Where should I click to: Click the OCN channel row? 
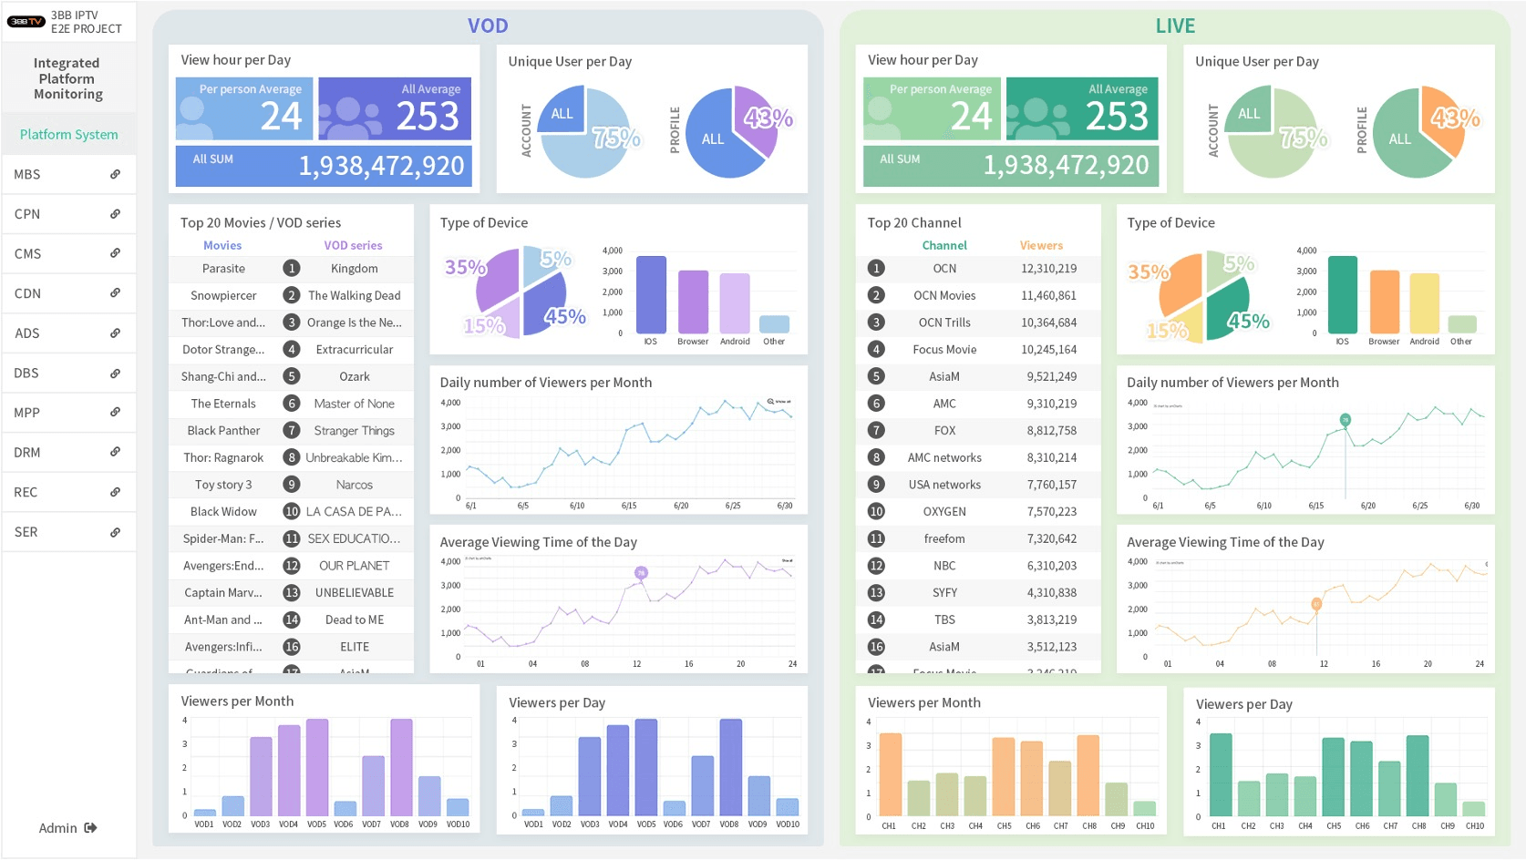coord(977,269)
